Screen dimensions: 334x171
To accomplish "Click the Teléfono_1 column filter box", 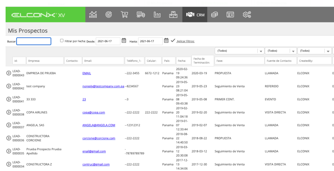I will pyautogui.click(x=135, y=61).
